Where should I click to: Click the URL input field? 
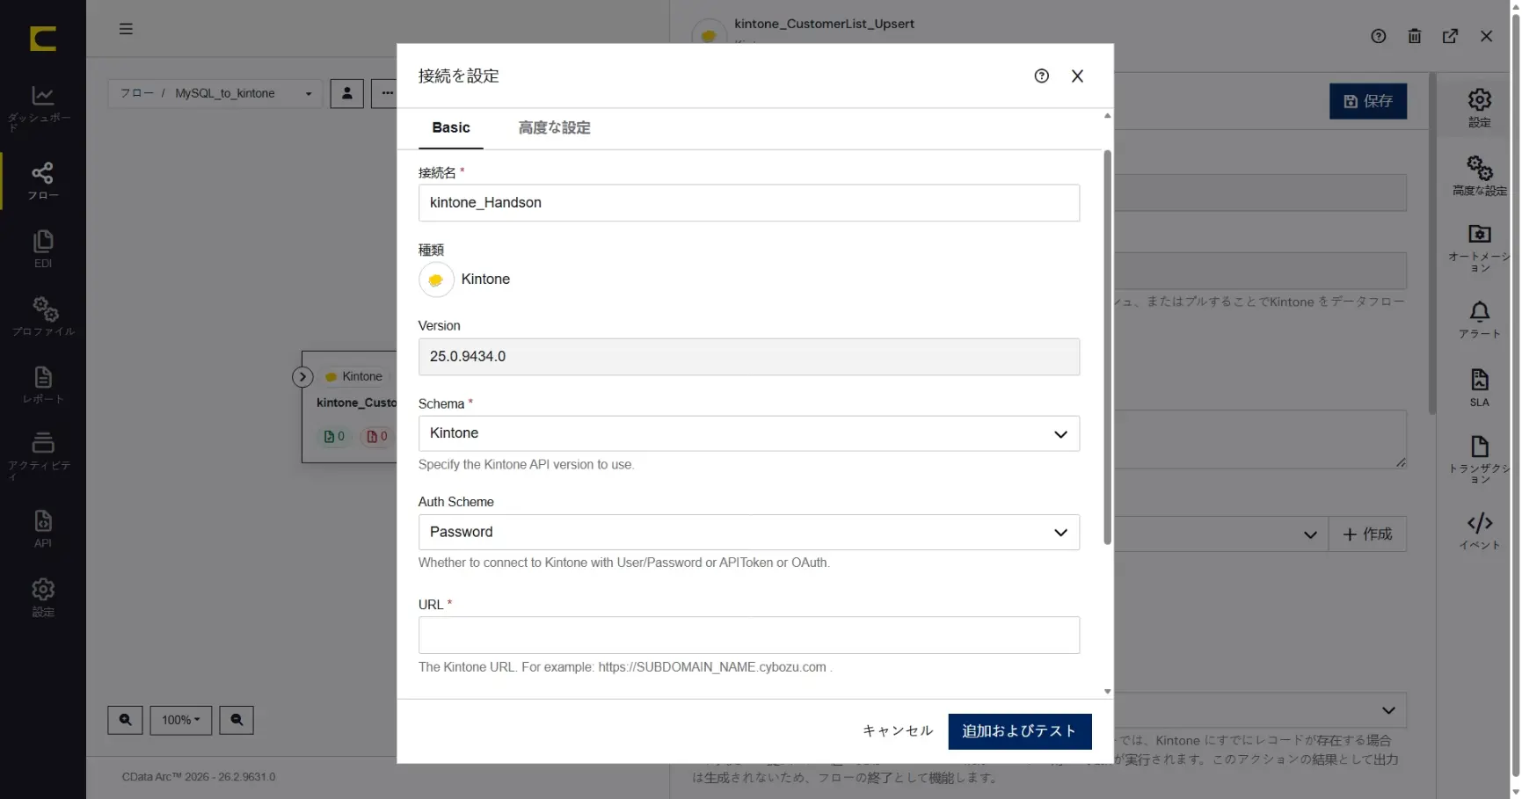tap(749, 636)
